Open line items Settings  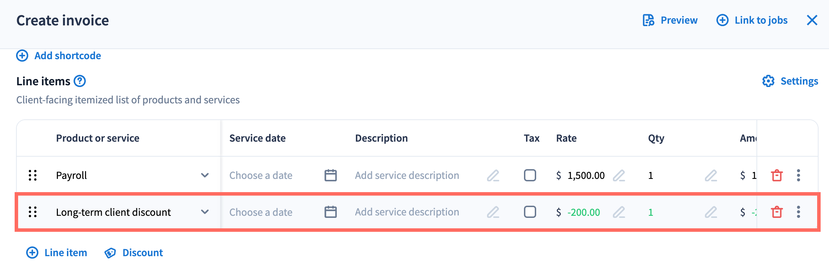(x=790, y=81)
